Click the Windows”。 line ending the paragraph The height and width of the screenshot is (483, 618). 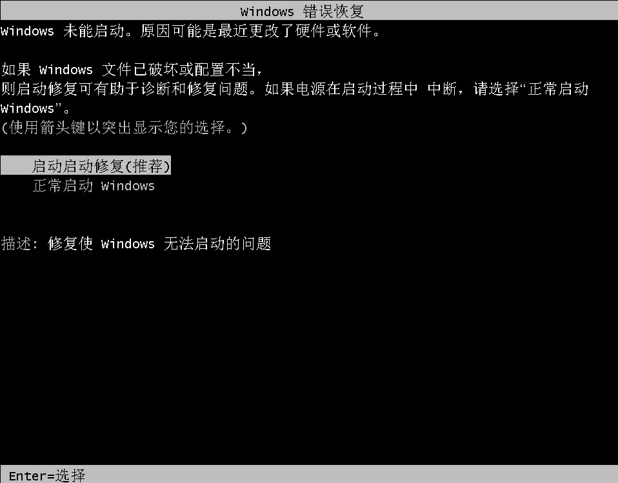(35, 108)
